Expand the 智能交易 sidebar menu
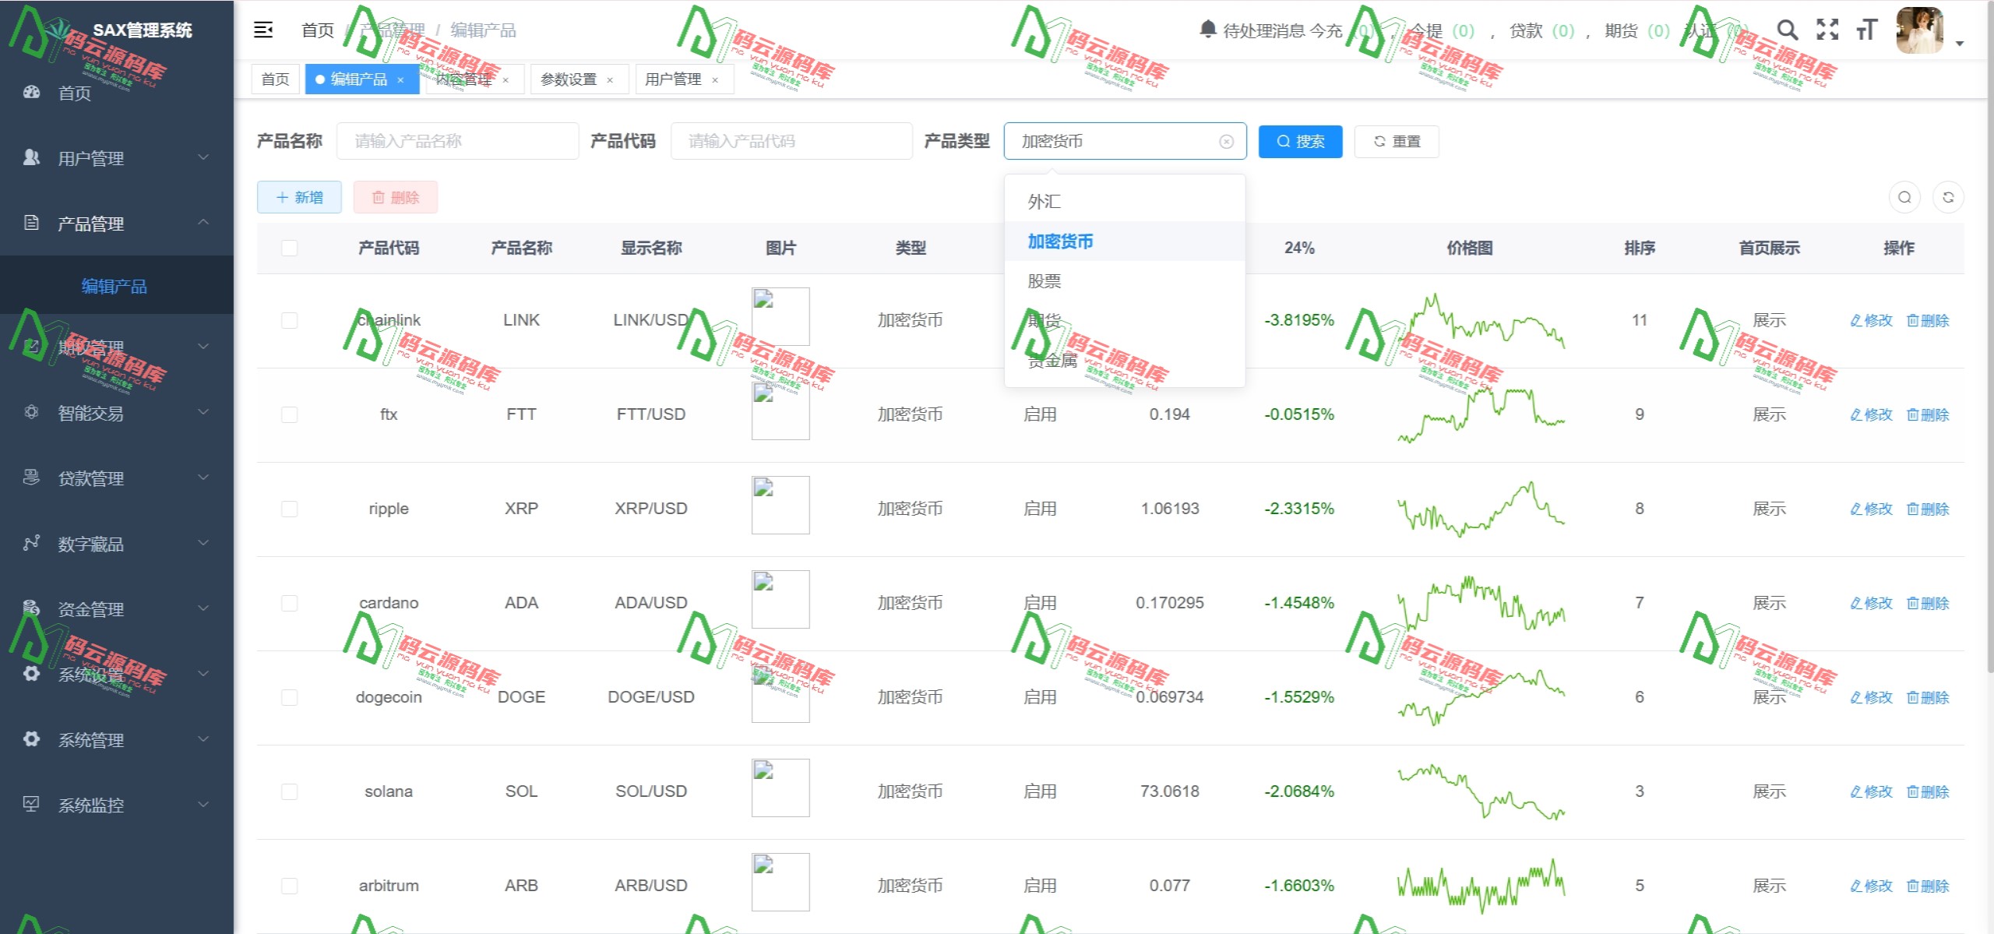The image size is (1994, 934). (117, 413)
